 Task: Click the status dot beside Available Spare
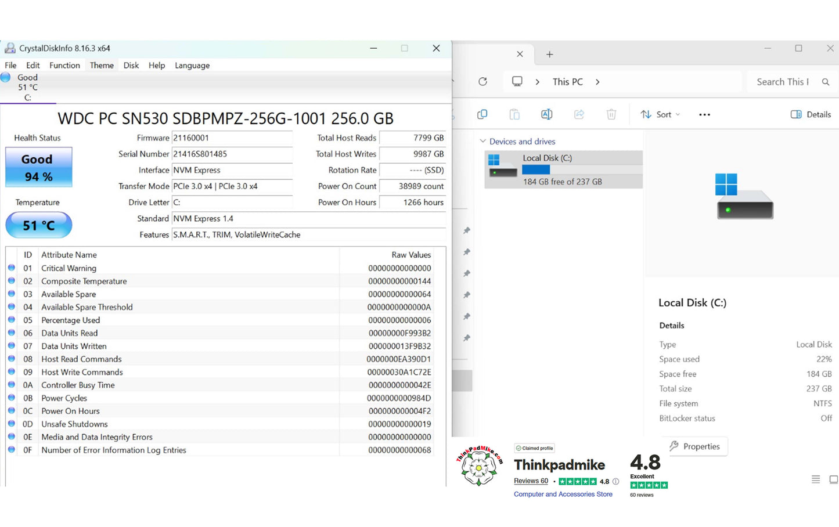coord(12,294)
